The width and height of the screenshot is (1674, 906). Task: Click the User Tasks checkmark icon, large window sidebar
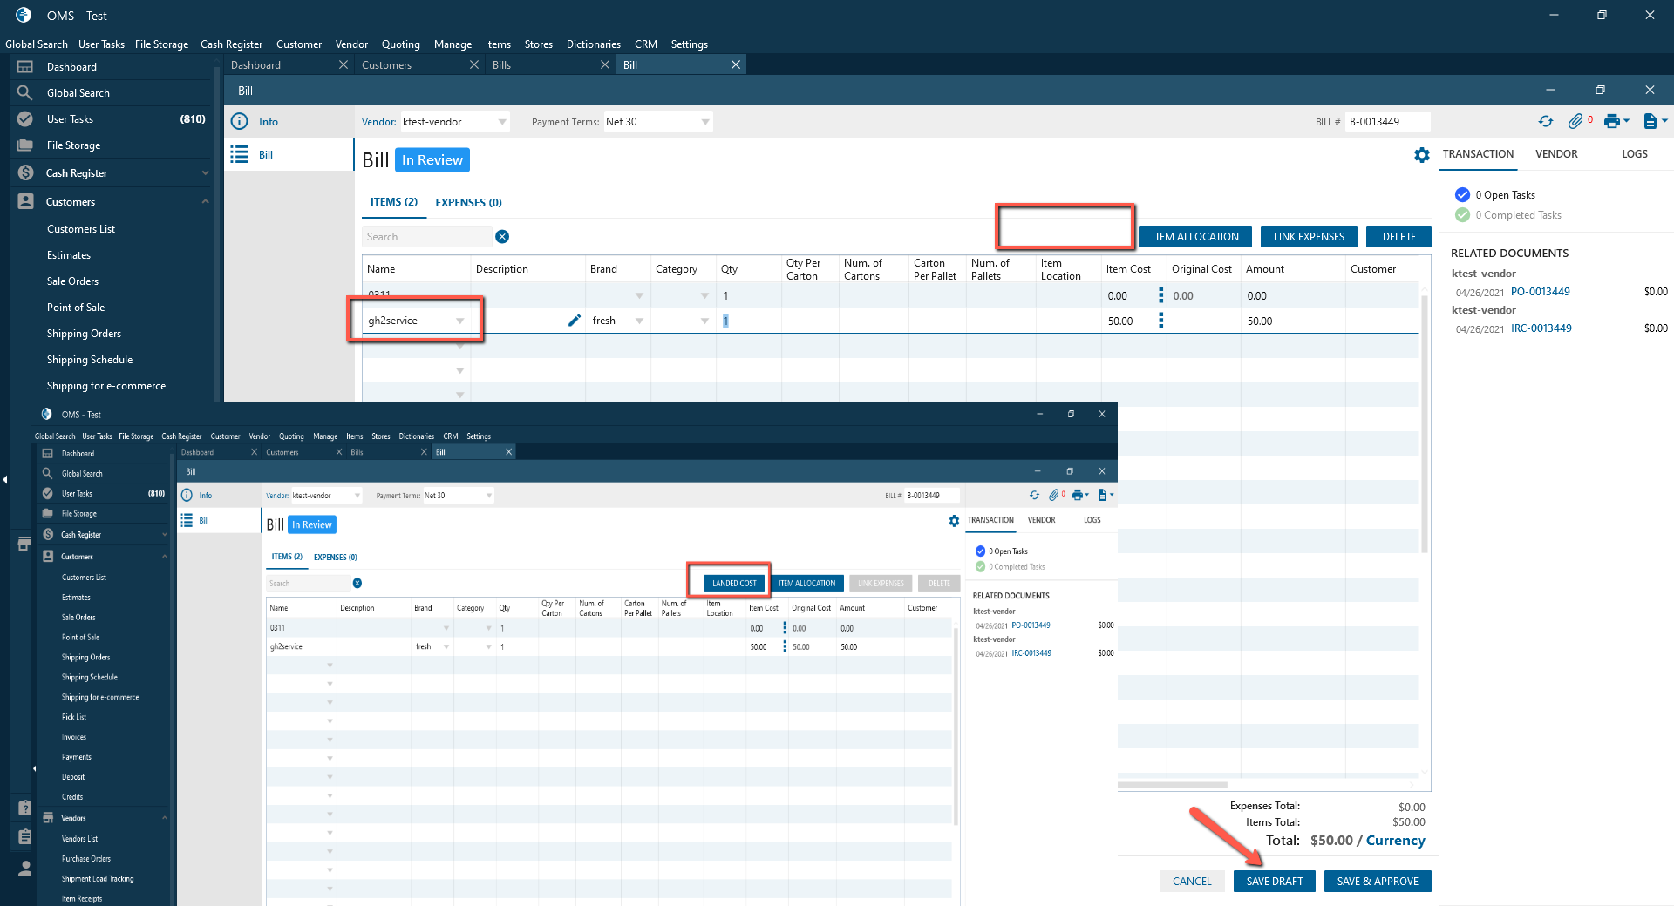[25, 119]
